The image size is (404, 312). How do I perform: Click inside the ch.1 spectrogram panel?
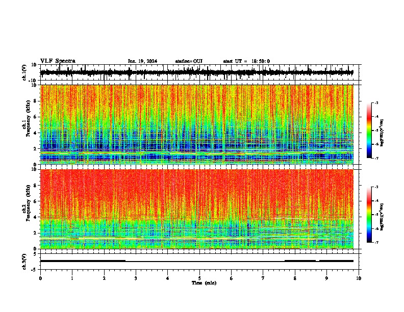(197, 124)
